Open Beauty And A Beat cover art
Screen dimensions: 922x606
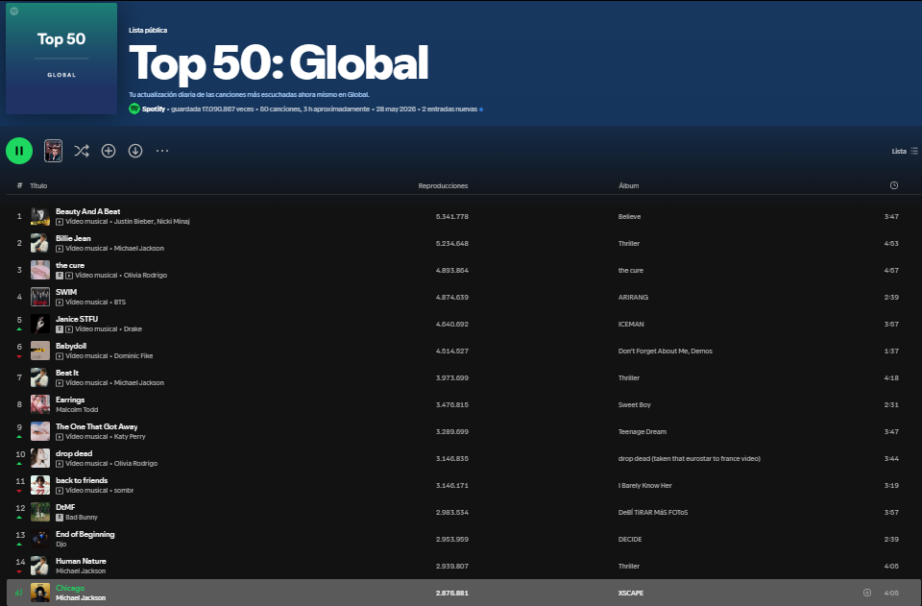40,216
